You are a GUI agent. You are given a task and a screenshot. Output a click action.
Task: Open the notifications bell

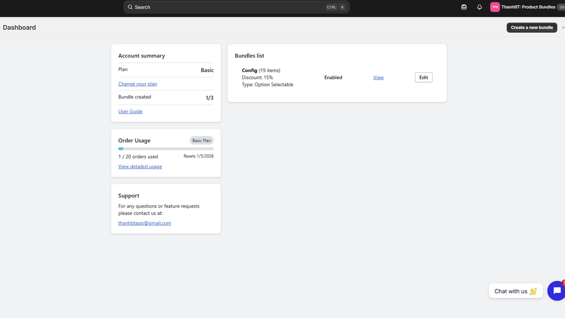pos(479,7)
